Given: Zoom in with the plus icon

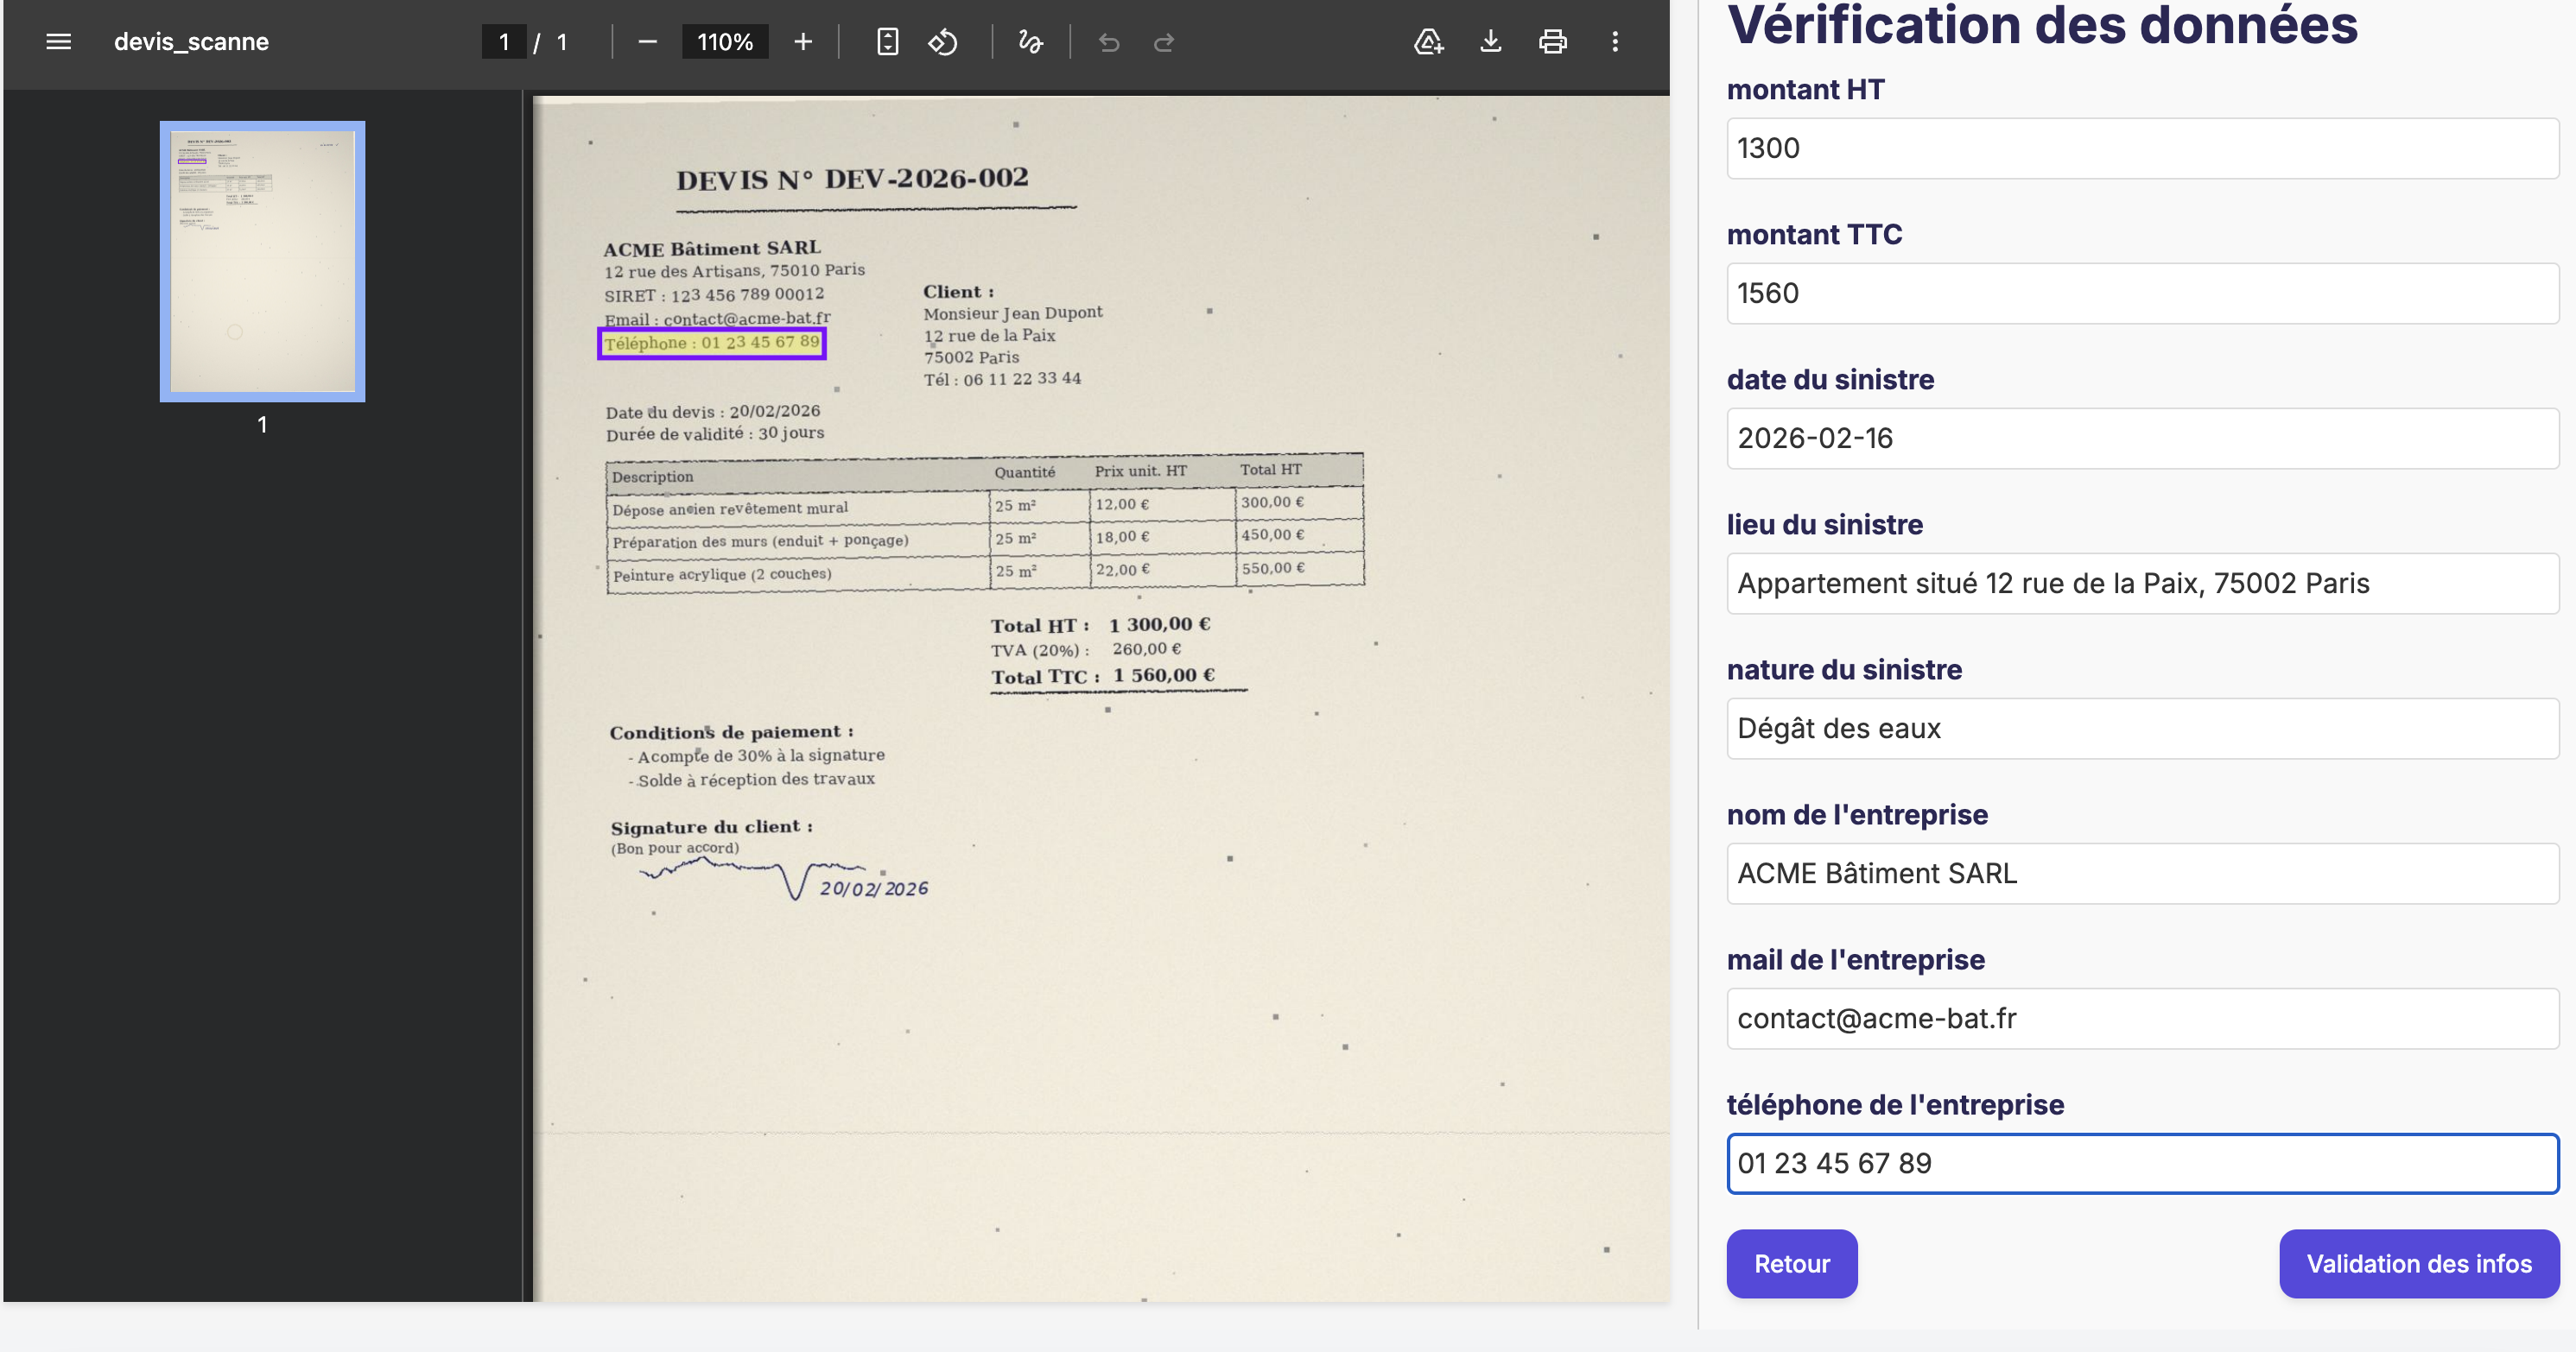Looking at the screenshot, I should coord(802,42).
